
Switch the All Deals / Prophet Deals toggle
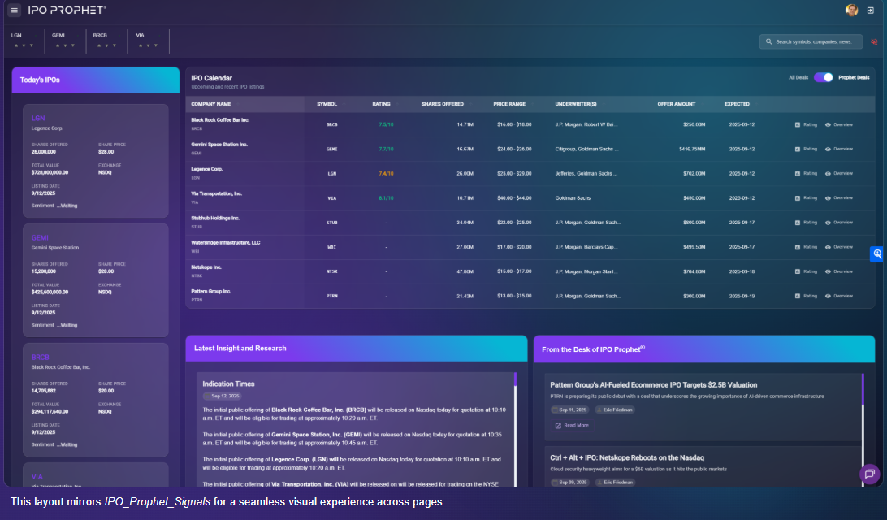[x=823, y=77]
